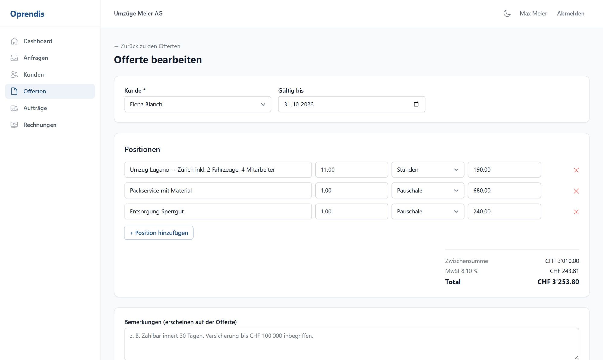Open the unit dropdown for Packservice row
The width and height of the screenshot is (603, 360).
click(428, 191)
